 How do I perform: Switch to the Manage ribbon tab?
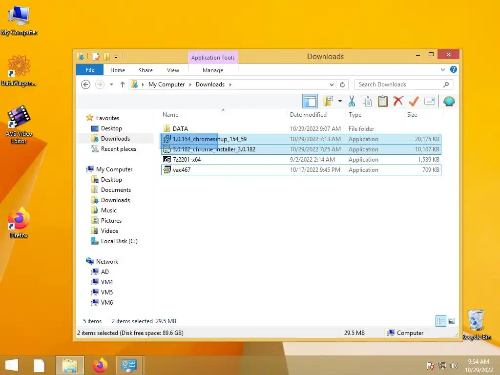(x=213, y=70)
